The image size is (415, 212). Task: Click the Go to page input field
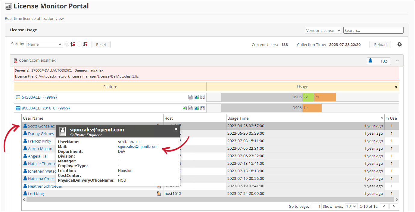[x=316, y=206]
